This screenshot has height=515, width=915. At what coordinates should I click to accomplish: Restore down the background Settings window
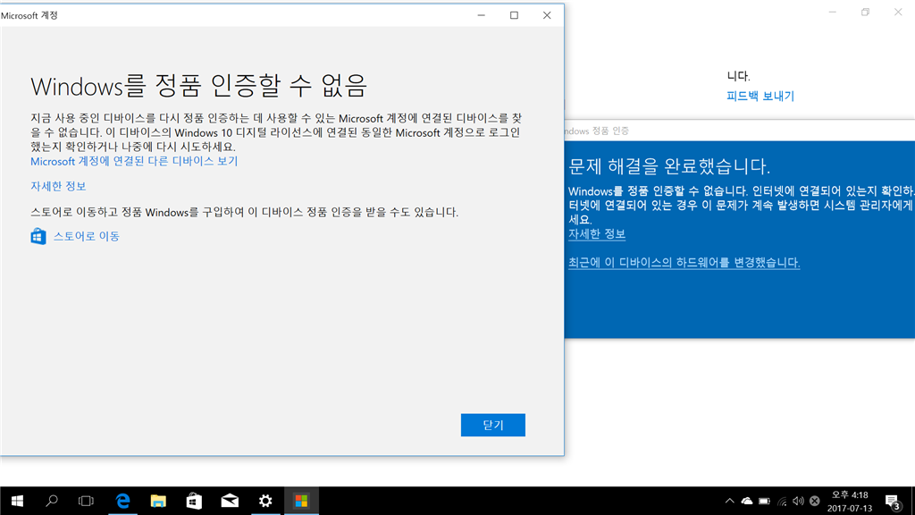[x=865, y=13]
